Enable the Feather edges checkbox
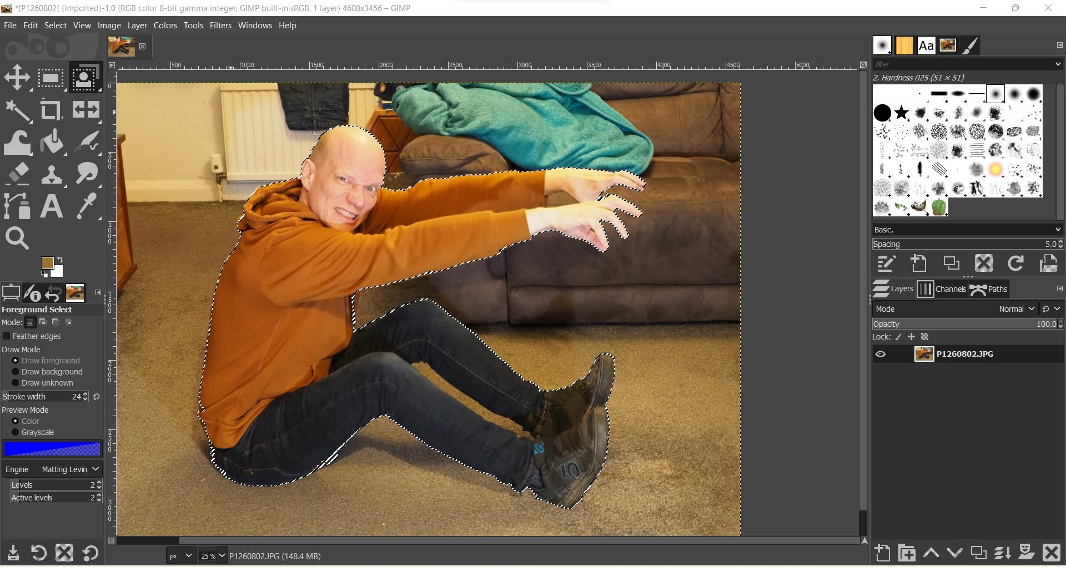The width and height of the screenshot is (1066, 567). (6, 336)
